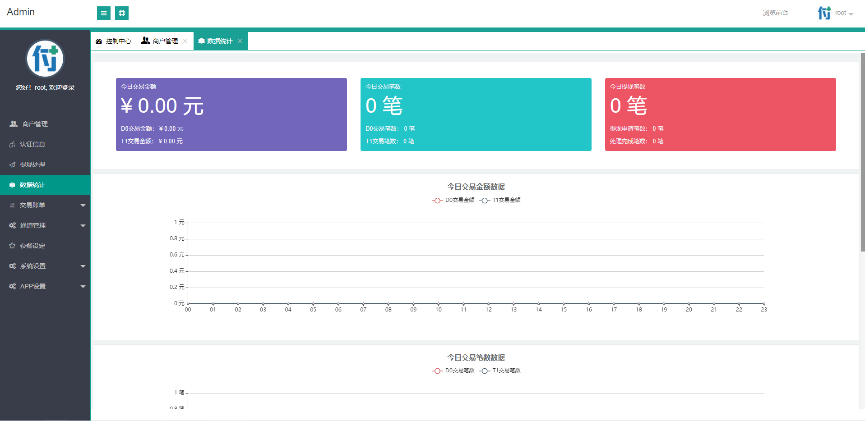Expand the 系统设置 submenu arrow
The height and width of the screenshot is (421, 865).
click(x=83, y=266)
